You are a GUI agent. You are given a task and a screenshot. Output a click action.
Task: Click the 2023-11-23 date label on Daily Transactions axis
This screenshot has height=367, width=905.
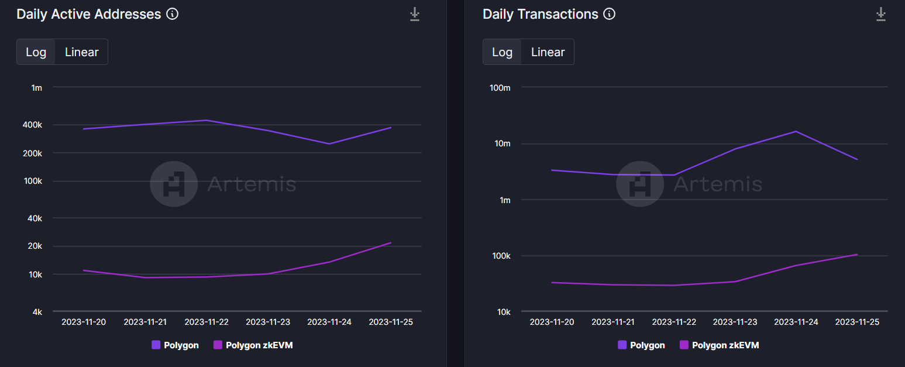(735, 322)
